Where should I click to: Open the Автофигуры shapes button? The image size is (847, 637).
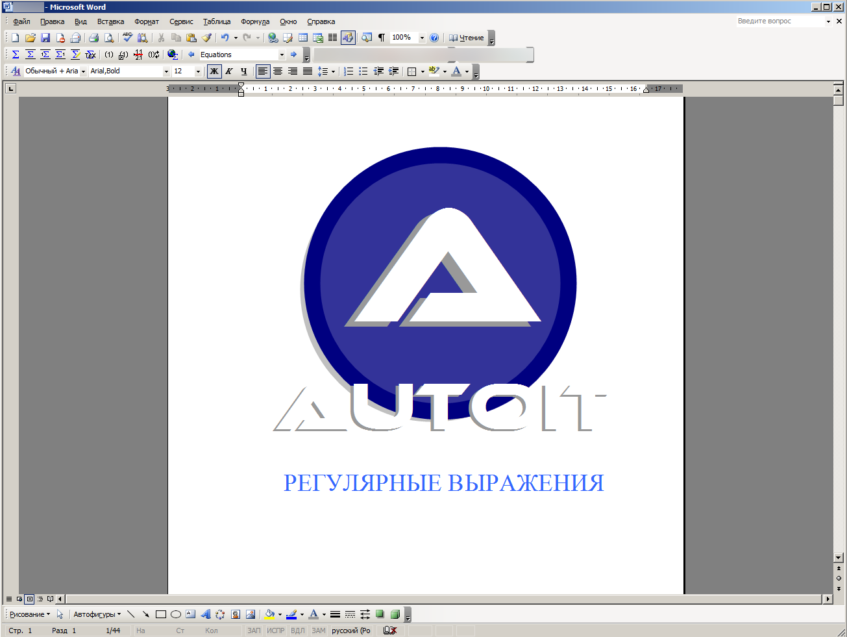(x=97, y=614)
